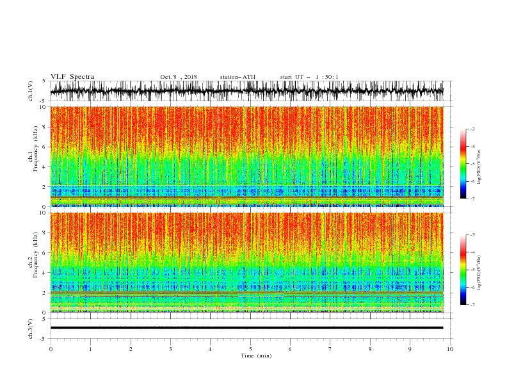Screen dimensions: 507x392
Task: Click the time axis tick label '4'
Action: click(210, 349)
